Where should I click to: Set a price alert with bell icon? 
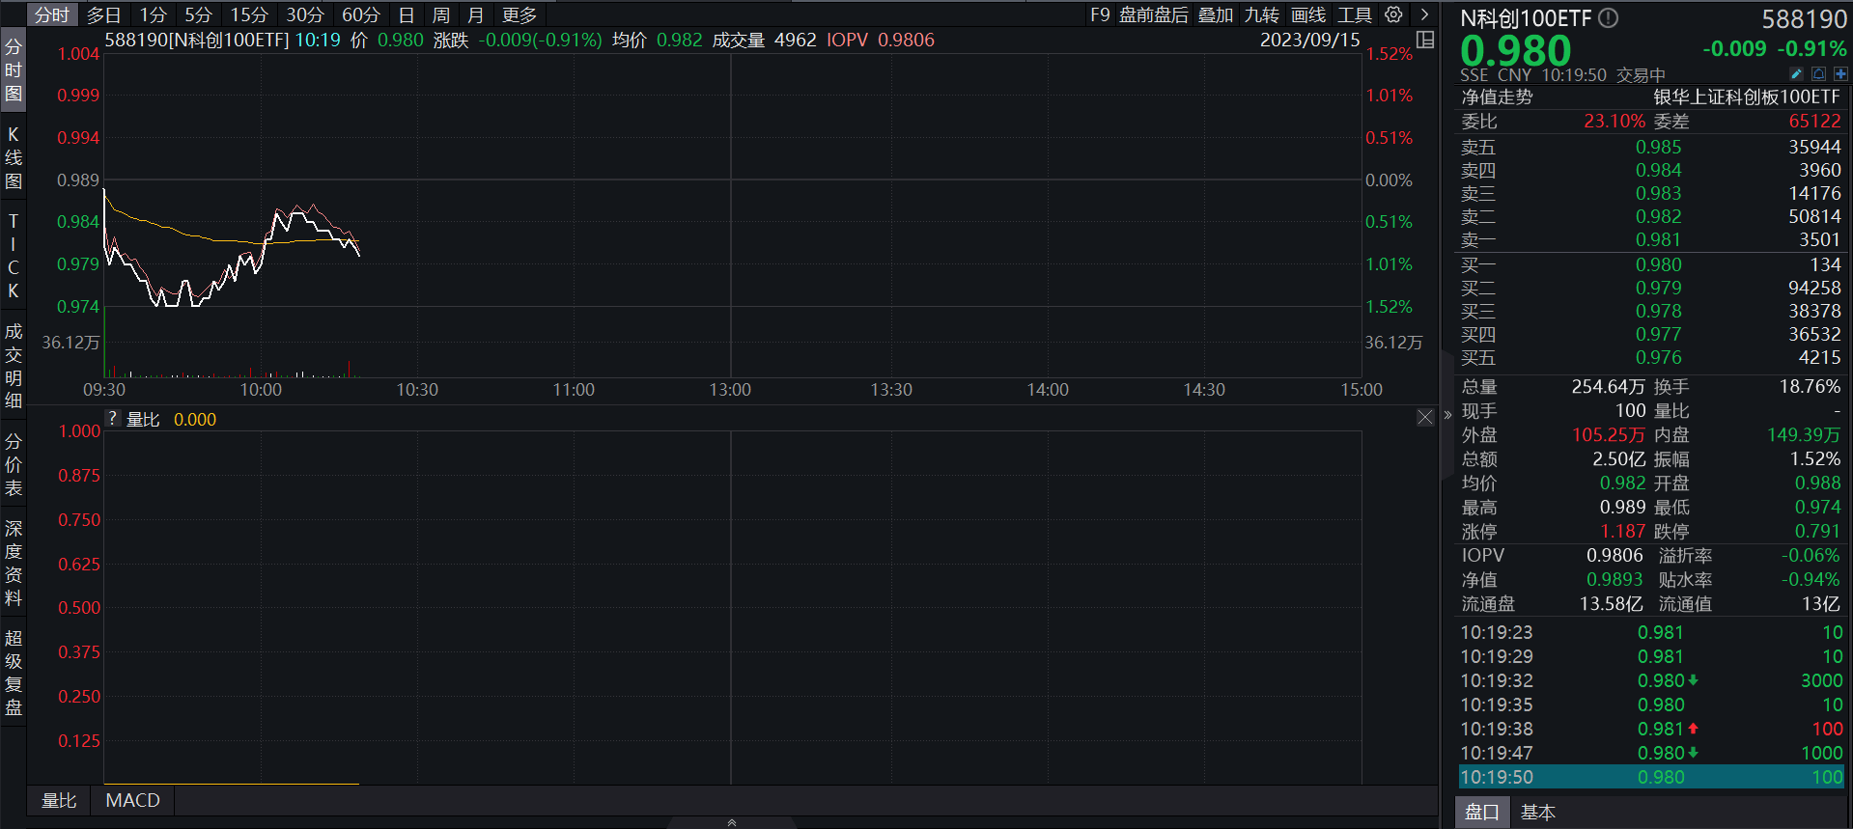pyautogui.click(x=1818, y=74)
